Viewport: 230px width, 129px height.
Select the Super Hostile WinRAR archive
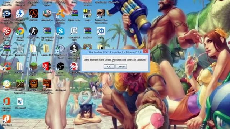click(47, 31)
